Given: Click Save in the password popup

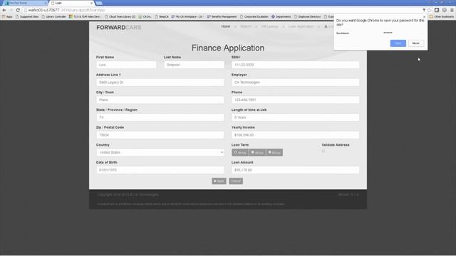Looking at the screenshot, I should point(398,43).
